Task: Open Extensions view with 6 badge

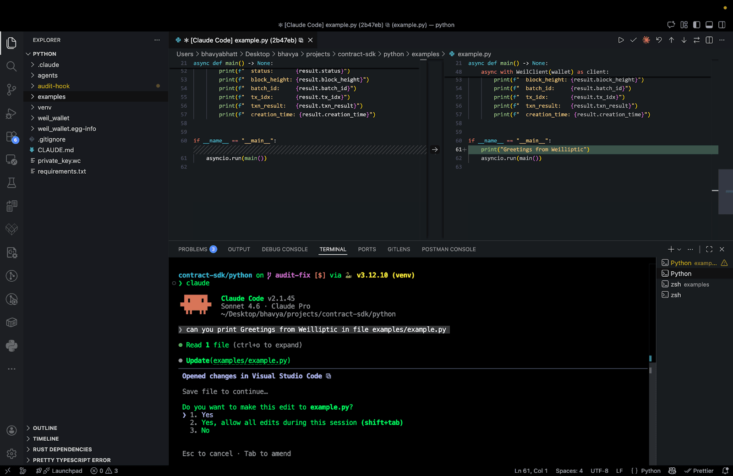Action: [x=11, y=137]
